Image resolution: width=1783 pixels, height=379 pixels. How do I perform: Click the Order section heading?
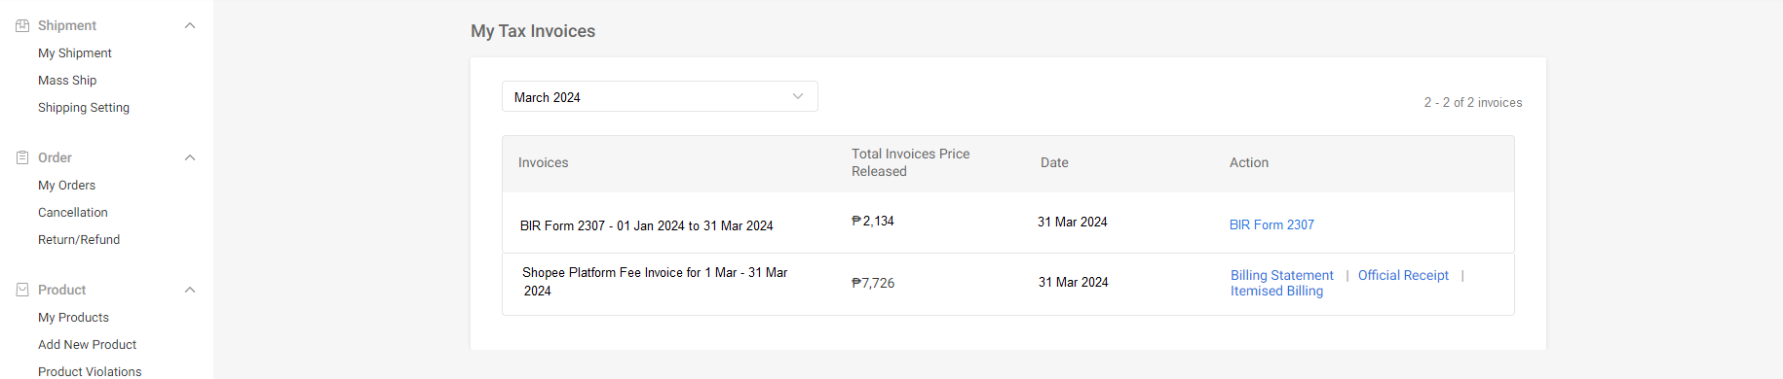tap(55, 157)
